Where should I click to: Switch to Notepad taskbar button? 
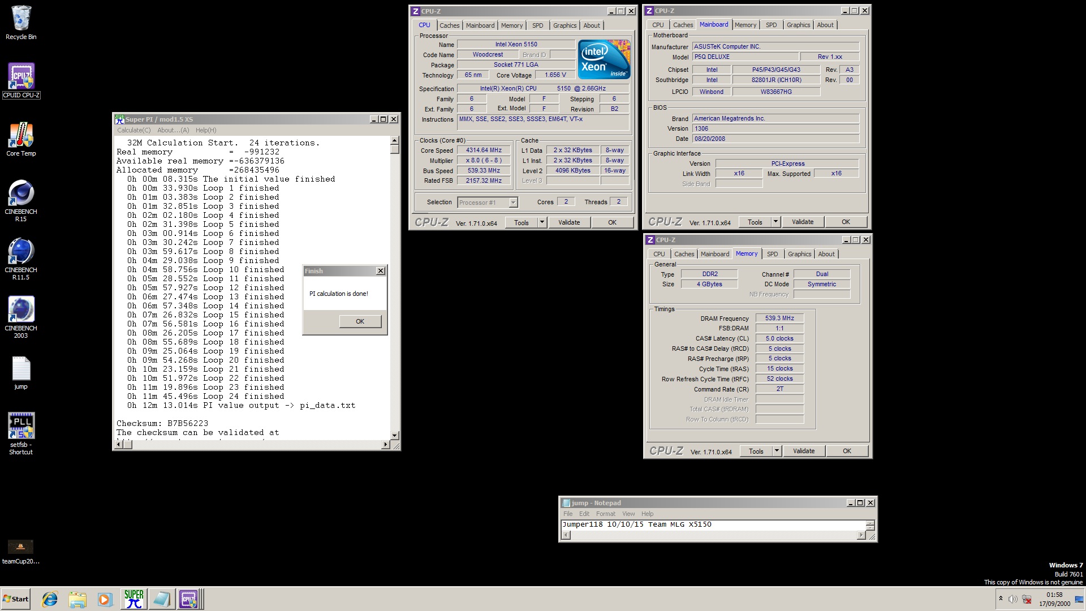click(x=161, y=599)
